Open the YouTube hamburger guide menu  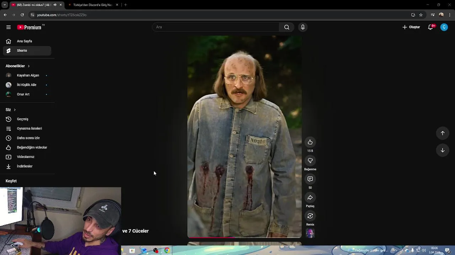[9, 27]
